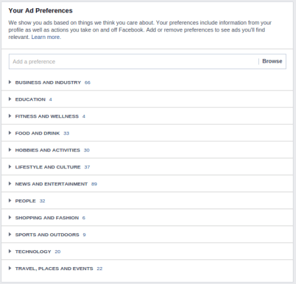Expand Hobbies and Activities arrow
This screenshot has height=284, width=296.
[x=10, y=150]
